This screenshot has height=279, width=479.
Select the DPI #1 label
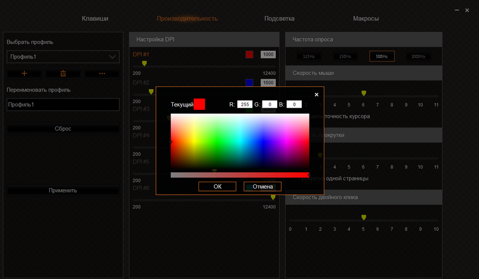coord(141,54)
